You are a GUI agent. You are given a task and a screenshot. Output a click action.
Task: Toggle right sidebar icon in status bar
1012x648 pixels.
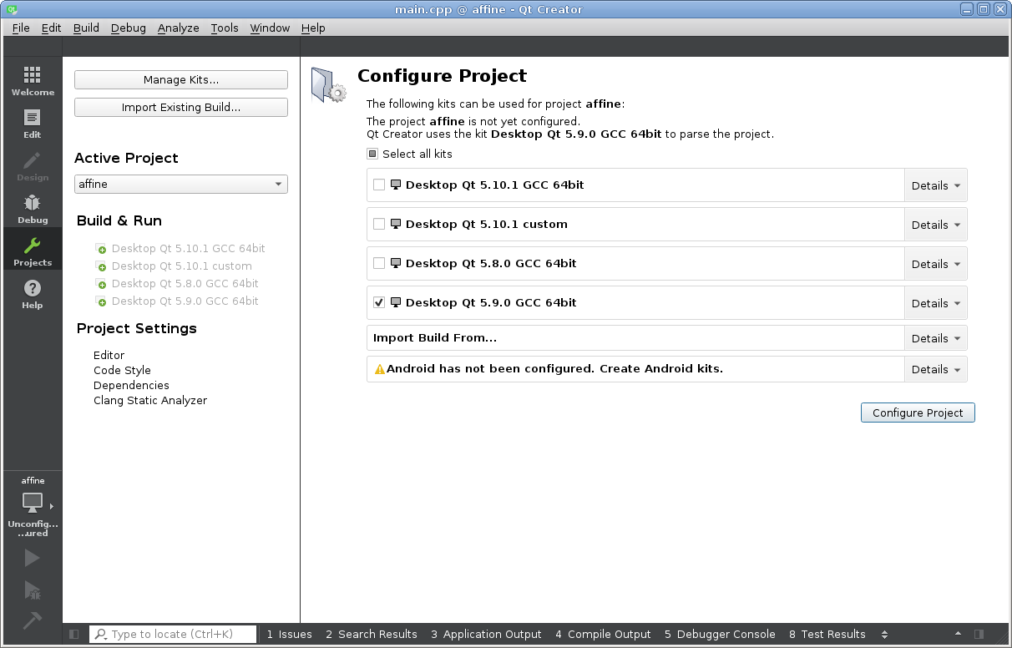pos(979,635)
